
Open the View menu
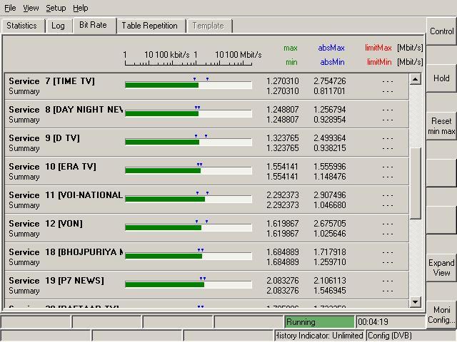pyautogui.click(x=31, y=8)
